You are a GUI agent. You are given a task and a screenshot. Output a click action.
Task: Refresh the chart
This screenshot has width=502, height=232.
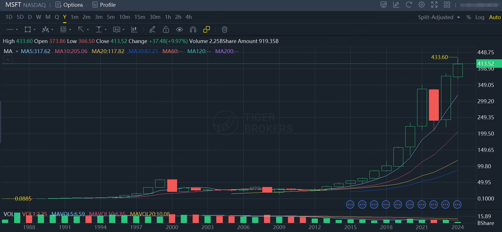pyautogui.click(x=409, y=4)
